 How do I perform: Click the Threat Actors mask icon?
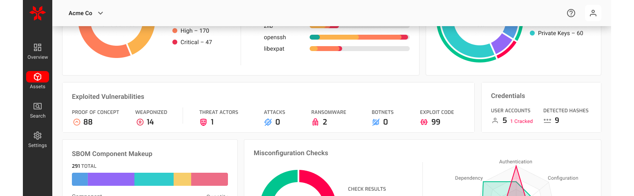[x=203, y=122]
